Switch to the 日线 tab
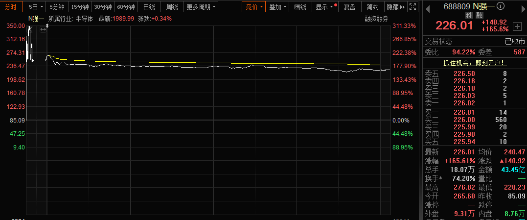This screenshot has width=527, height=220. [x=149, y=7]
